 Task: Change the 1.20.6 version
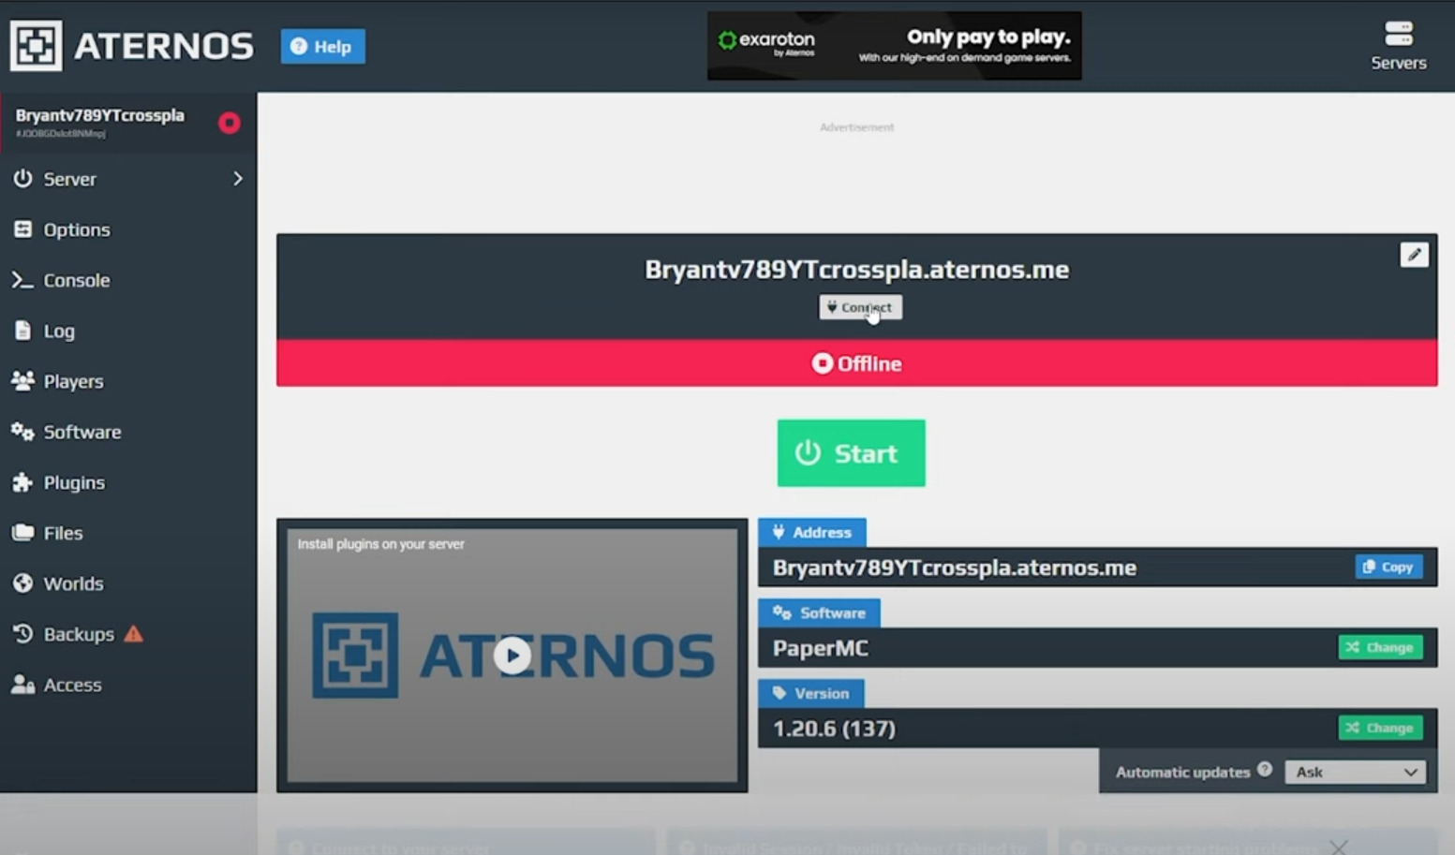click(1380, 728)
